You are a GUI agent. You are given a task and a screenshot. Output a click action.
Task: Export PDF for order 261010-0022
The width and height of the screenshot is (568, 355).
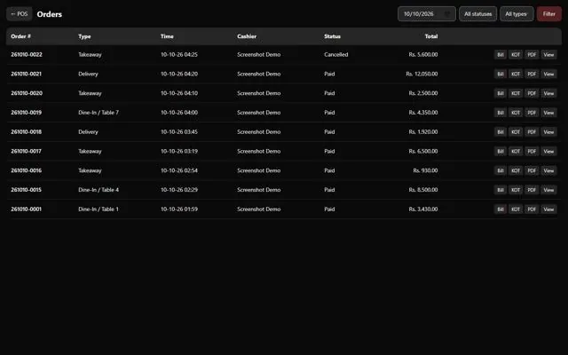coord(532,55)
